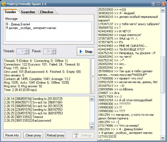The width and height of the screenshot is (167, 142).
Task: Close the MakCQ Friendly Spam window
Action: coord(163,4)
